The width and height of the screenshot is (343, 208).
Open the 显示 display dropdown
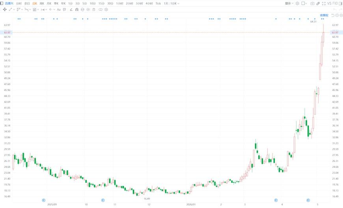click(289, 4)
